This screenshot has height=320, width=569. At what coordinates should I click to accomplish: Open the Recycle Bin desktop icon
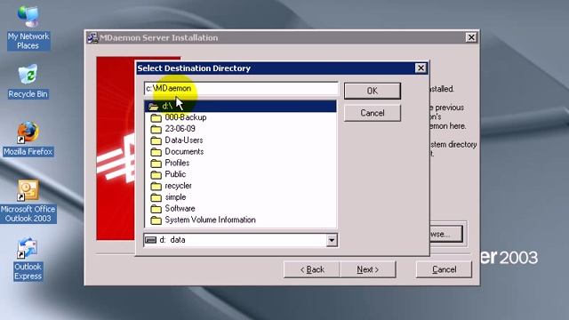click(28, 81)
